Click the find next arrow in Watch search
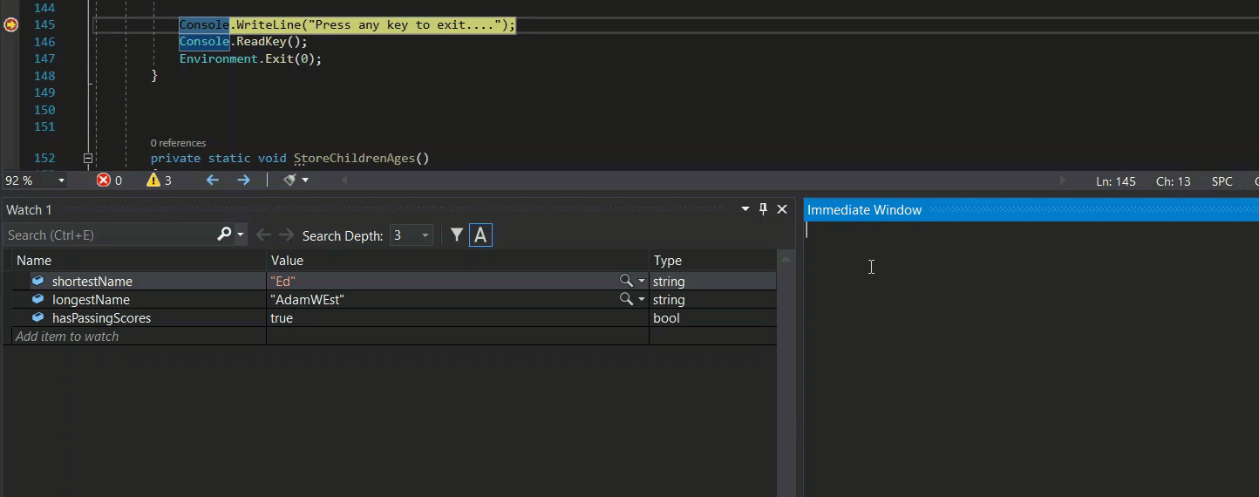Screen dimensions: 1259x497 pos(286,235)
